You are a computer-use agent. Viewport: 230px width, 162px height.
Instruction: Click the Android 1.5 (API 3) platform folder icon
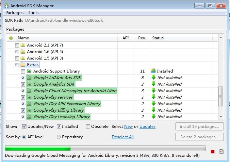23,58
